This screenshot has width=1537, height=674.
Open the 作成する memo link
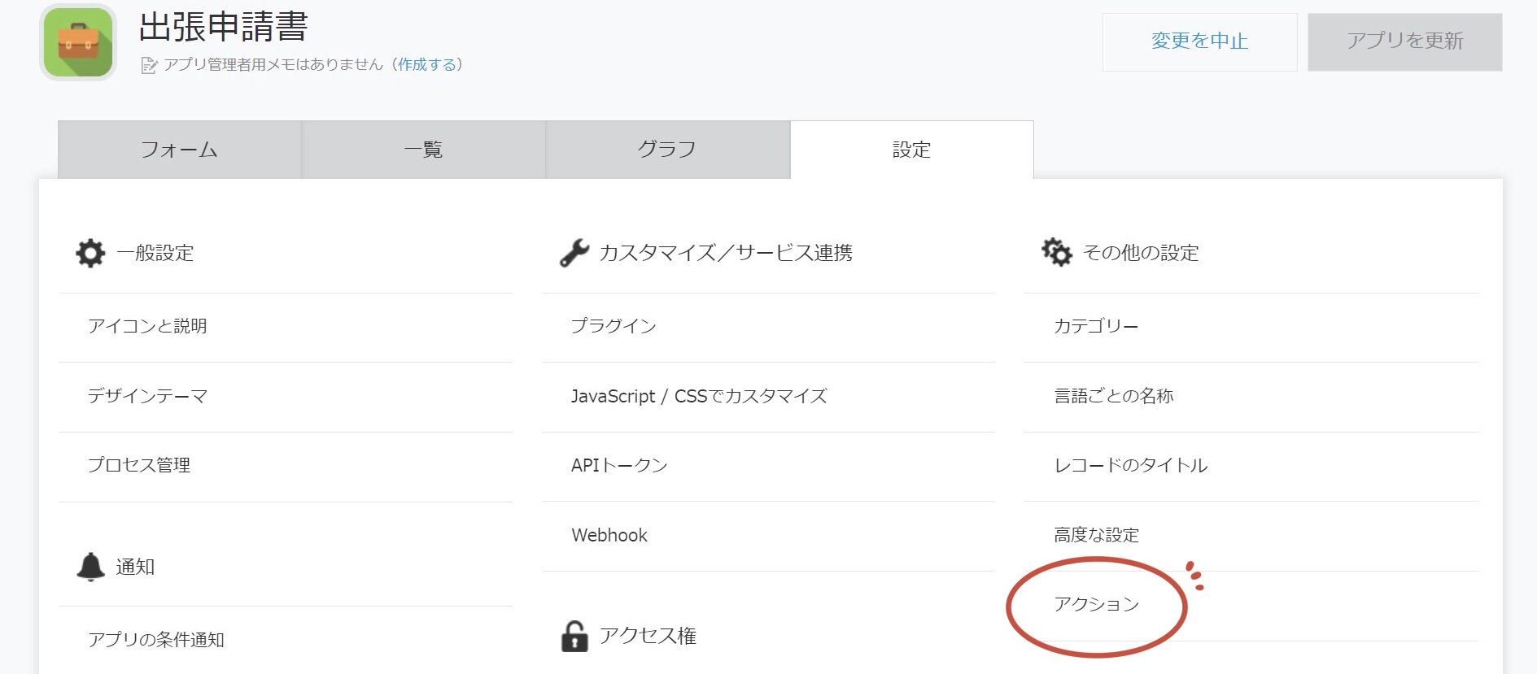click(x=428, y=64)
